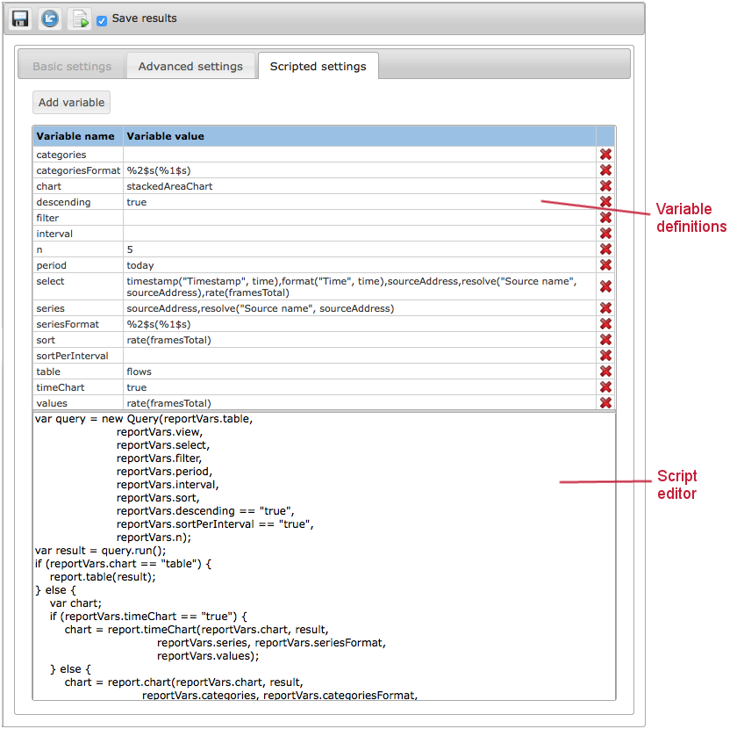Open the Basic settings tab
The width and height of the screenshot is (737, 729).
(72, 67)
